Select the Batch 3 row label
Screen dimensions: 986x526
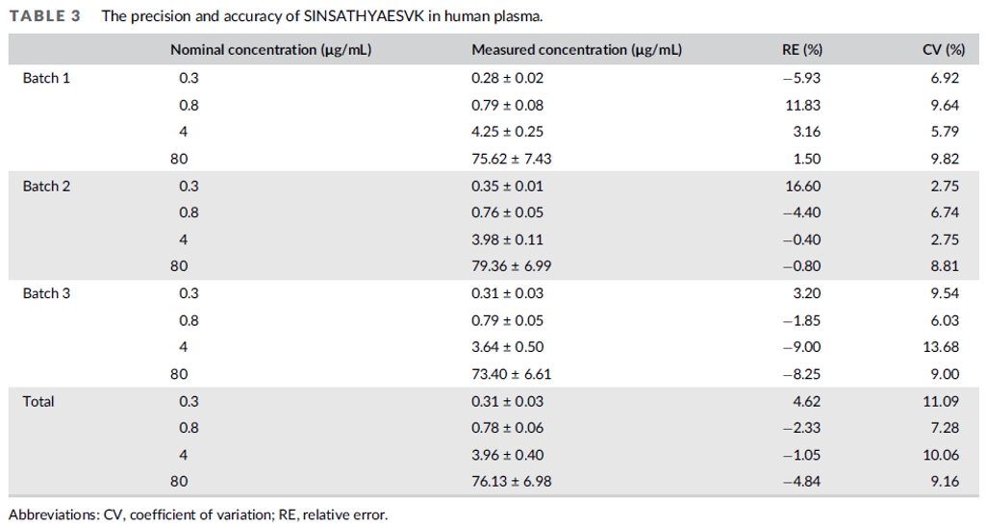pyautogui.click(x=46, y=293)
